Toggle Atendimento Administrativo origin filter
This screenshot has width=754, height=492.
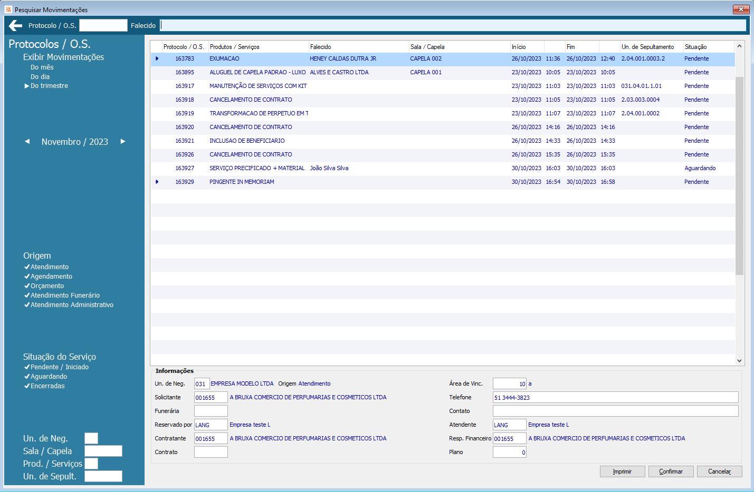point(69,305)
